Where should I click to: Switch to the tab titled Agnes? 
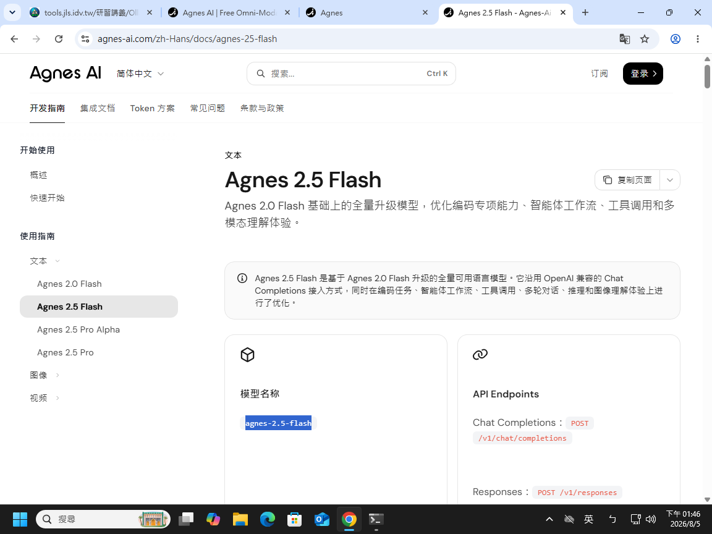click(368, 13)
